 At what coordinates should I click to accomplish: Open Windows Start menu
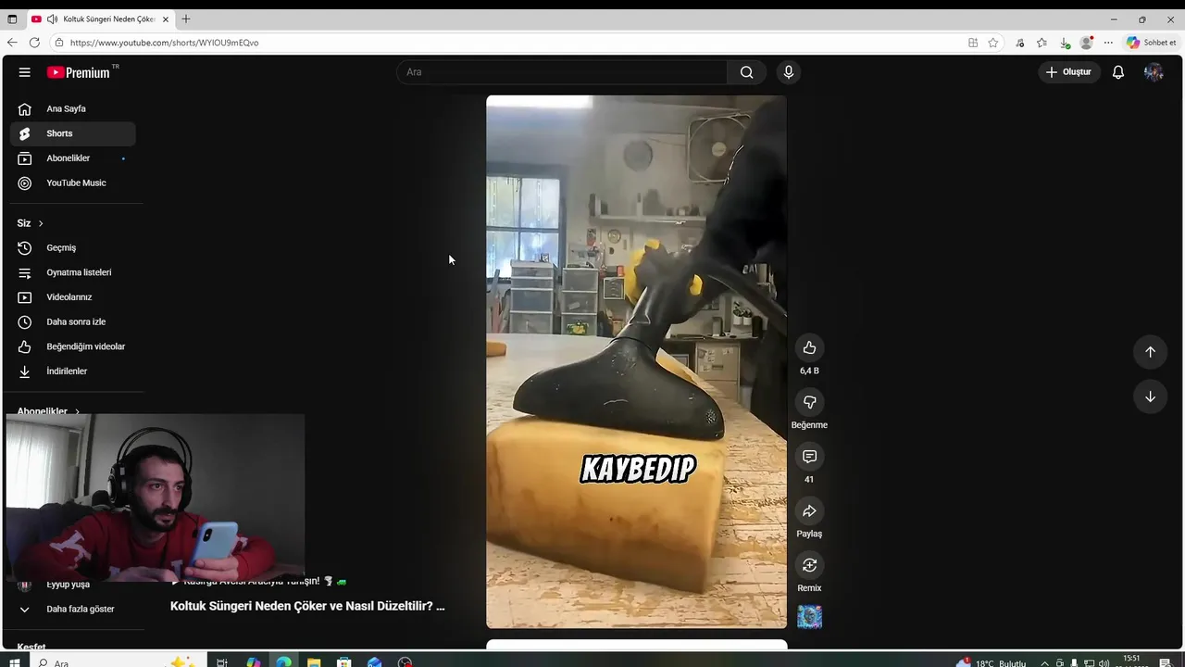(14, 662)
